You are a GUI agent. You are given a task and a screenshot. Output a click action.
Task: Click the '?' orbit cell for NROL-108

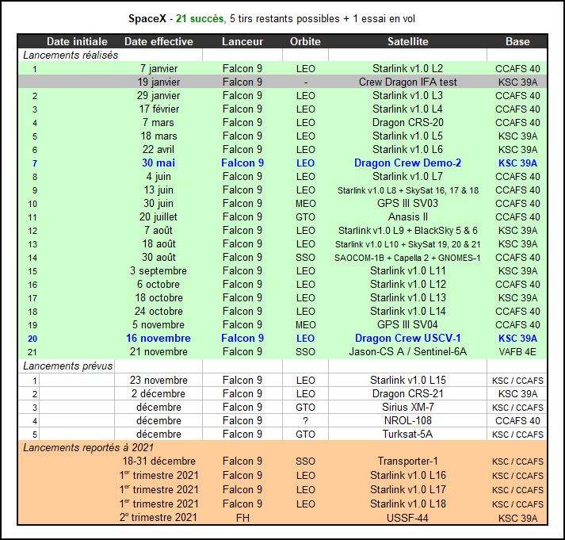[x=305, y=421]
